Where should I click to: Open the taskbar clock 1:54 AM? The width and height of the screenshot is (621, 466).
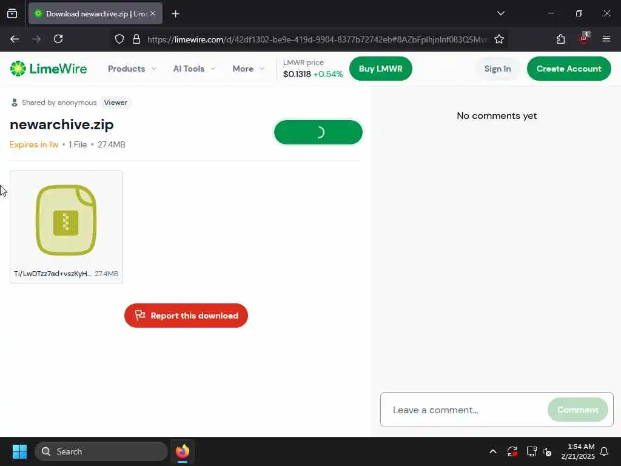[x=578, y=451]
